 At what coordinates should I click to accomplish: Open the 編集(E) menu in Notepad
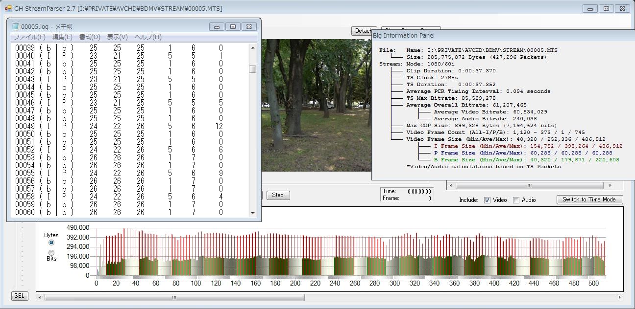pyautogui.click(x=62, y=37)
